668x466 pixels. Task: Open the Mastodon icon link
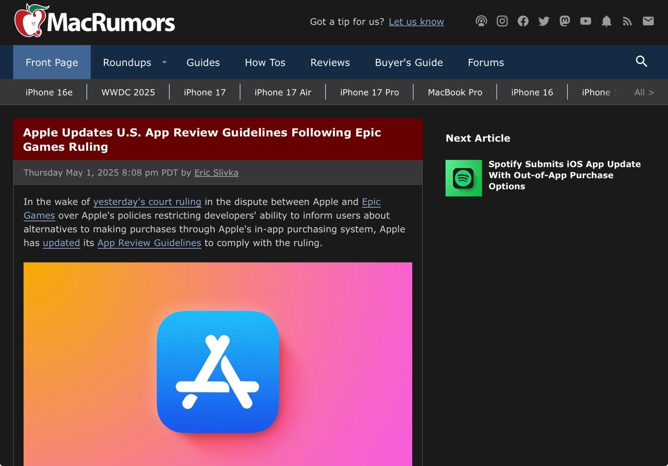(565, 21)
